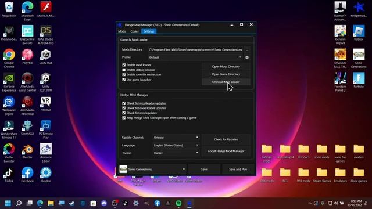Open Unity Hub desktop icon

coord(46,57)
